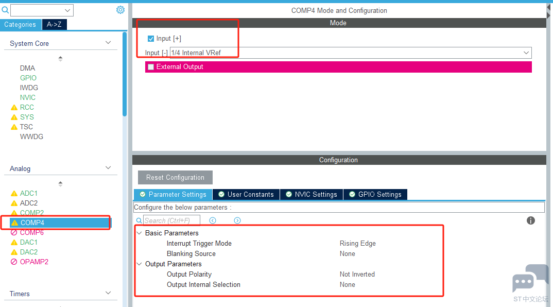Click the warning icon beside RCC
Viewport: 553px width, 307px height.
click(x=14, y=107)
